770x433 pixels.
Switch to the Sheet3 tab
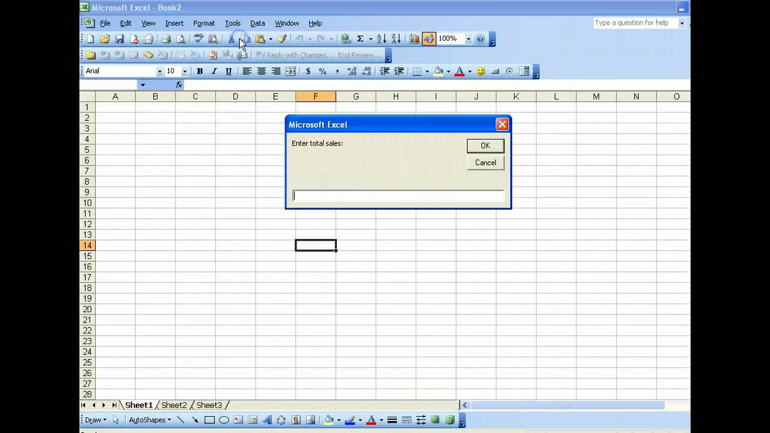tap(209, 405)
